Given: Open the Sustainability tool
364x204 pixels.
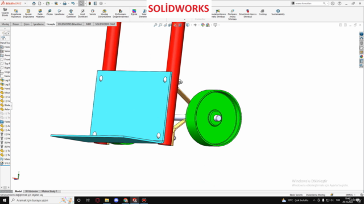Looking at the screenshot, I should point(278,12).
